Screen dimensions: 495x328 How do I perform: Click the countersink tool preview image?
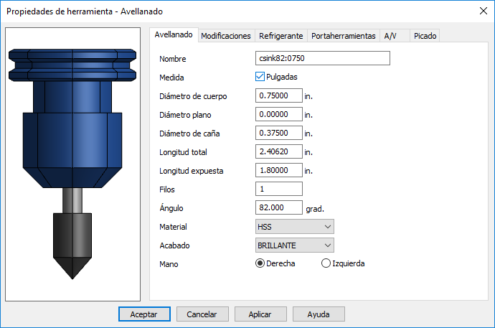coord(72,164)
